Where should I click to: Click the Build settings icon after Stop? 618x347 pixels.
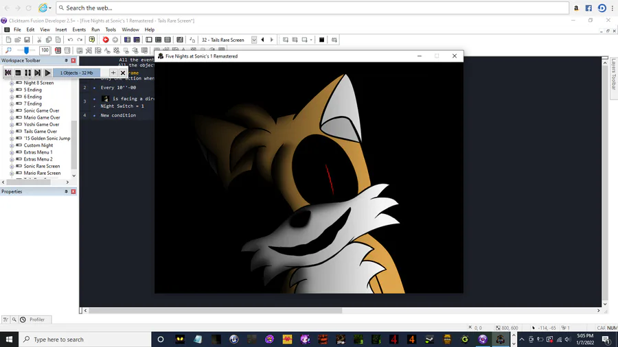click(334, 40)
